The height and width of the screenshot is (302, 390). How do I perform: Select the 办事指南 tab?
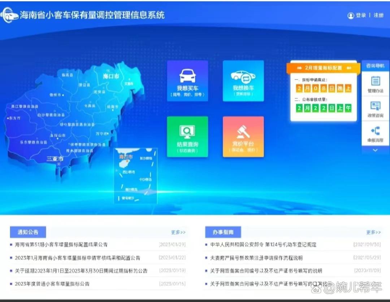click(223, 232)
